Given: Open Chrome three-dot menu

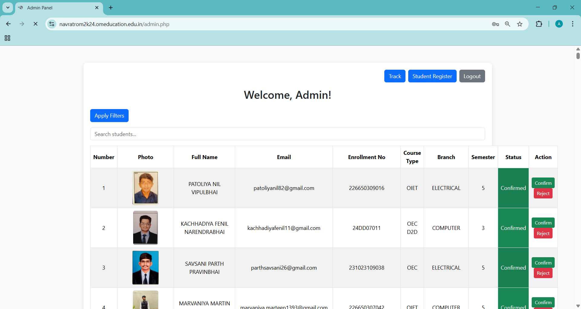Looking at the screenshot, I should (x=573, y=24).
